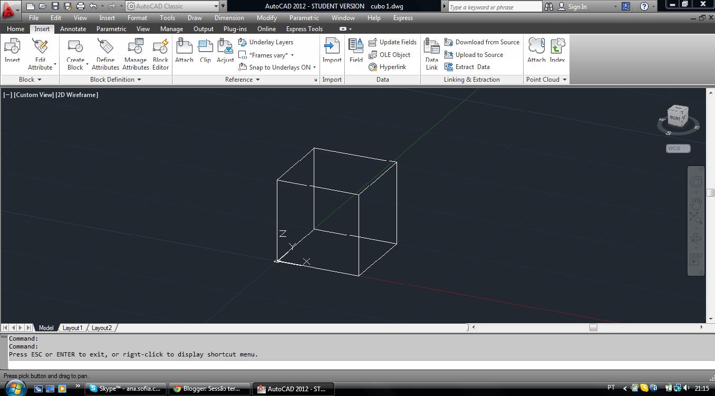
Task: Switch to the Annotate ribbon tab
Action: (73, 28)
